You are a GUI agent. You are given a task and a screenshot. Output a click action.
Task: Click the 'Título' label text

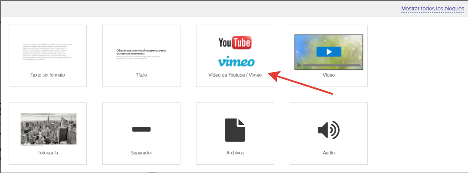141,75
